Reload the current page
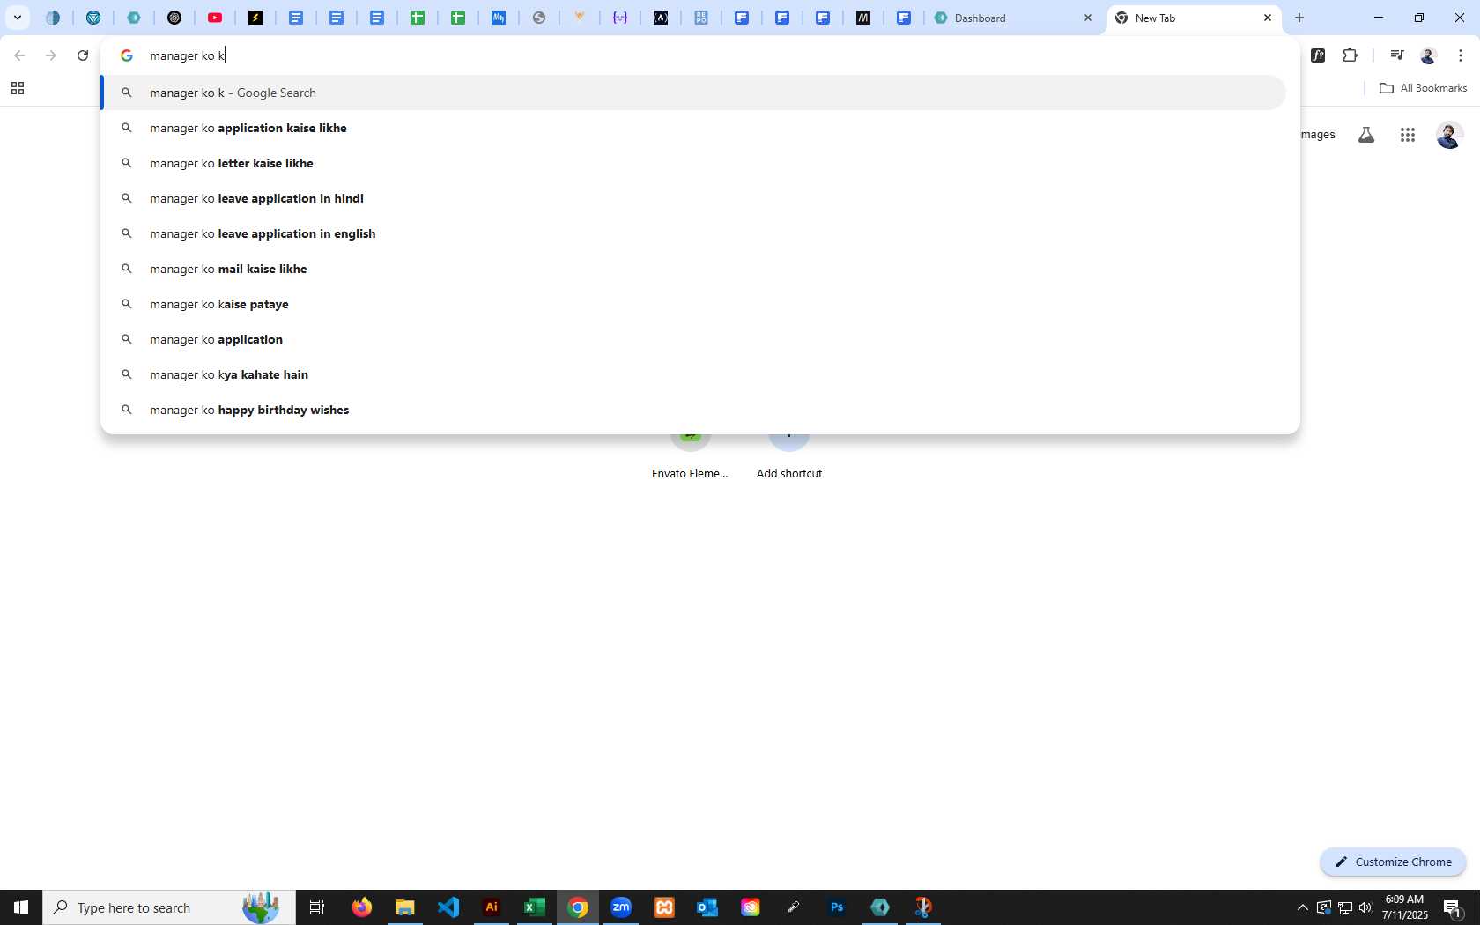1480x925 pixels. click(x=83, y=55)
